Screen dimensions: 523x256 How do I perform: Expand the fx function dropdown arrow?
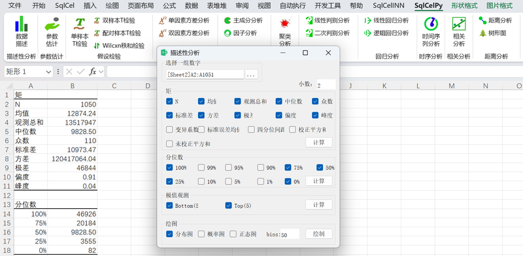(x=101, y=72)
